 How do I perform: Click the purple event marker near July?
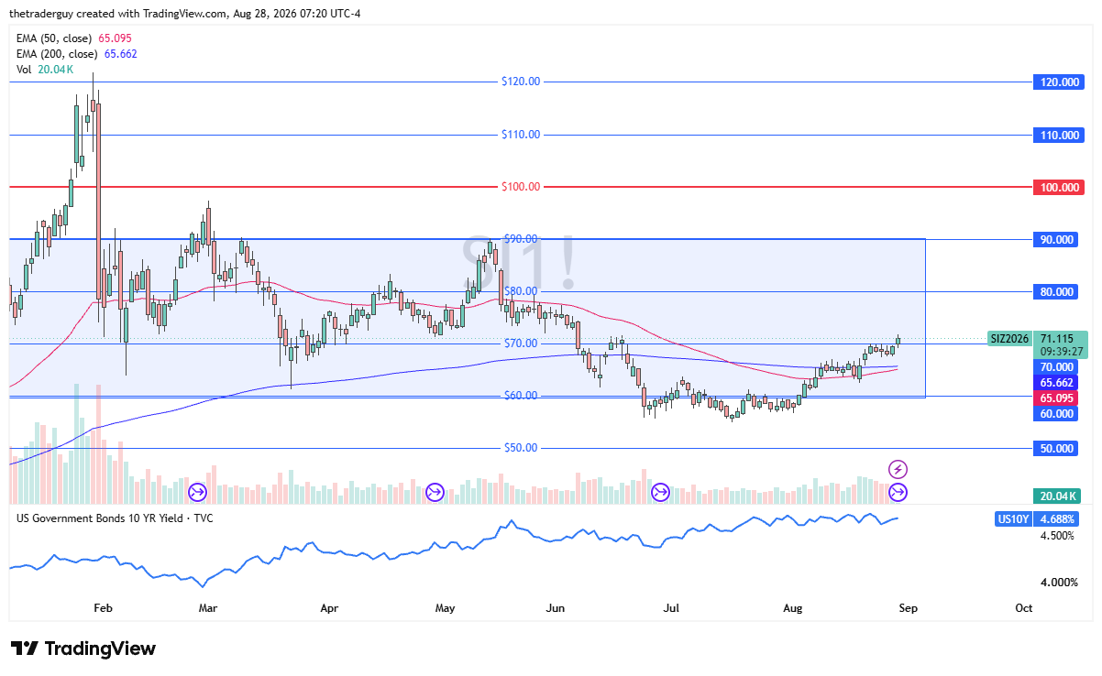660,493
